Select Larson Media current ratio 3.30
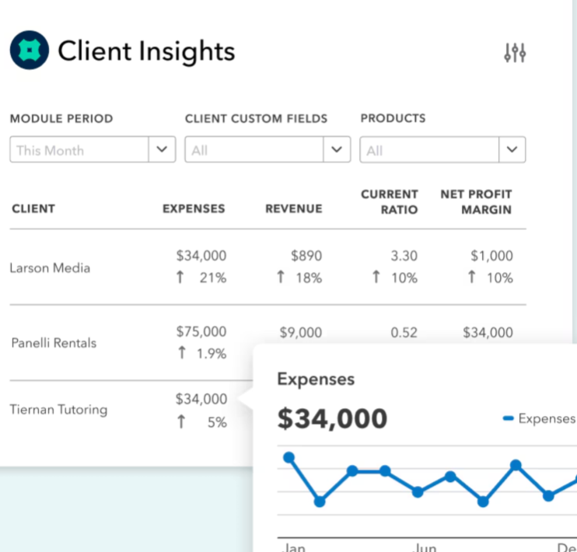Screen dimensions: 577x552 [404, 256]
